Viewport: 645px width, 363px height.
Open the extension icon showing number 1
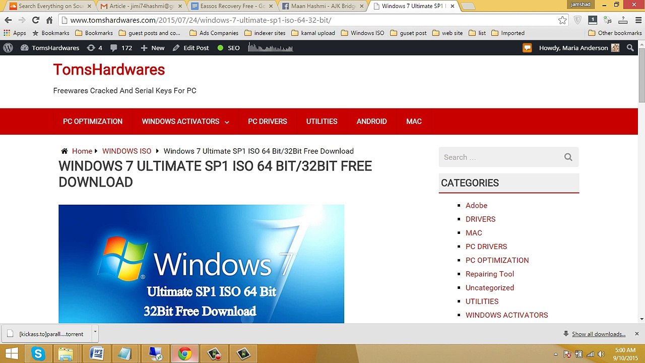pos(593,20)
